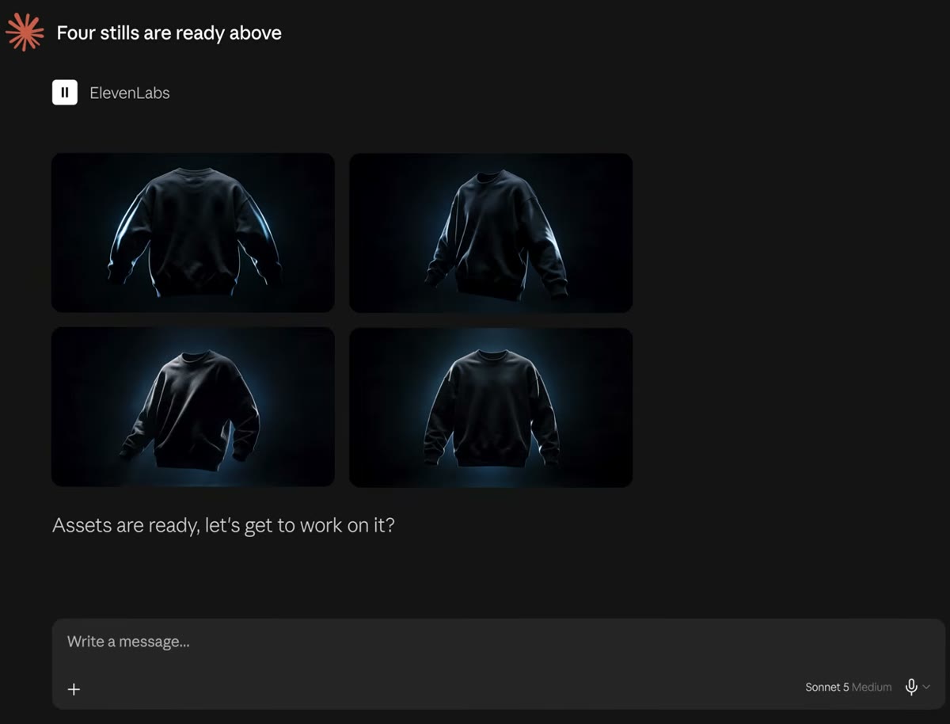Open the top-right angled sweatshirt still
This screenshot has width=950, height=724.
(491, 232)
